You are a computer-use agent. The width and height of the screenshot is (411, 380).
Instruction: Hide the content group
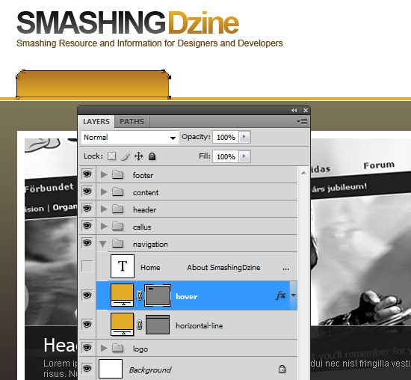87,191
